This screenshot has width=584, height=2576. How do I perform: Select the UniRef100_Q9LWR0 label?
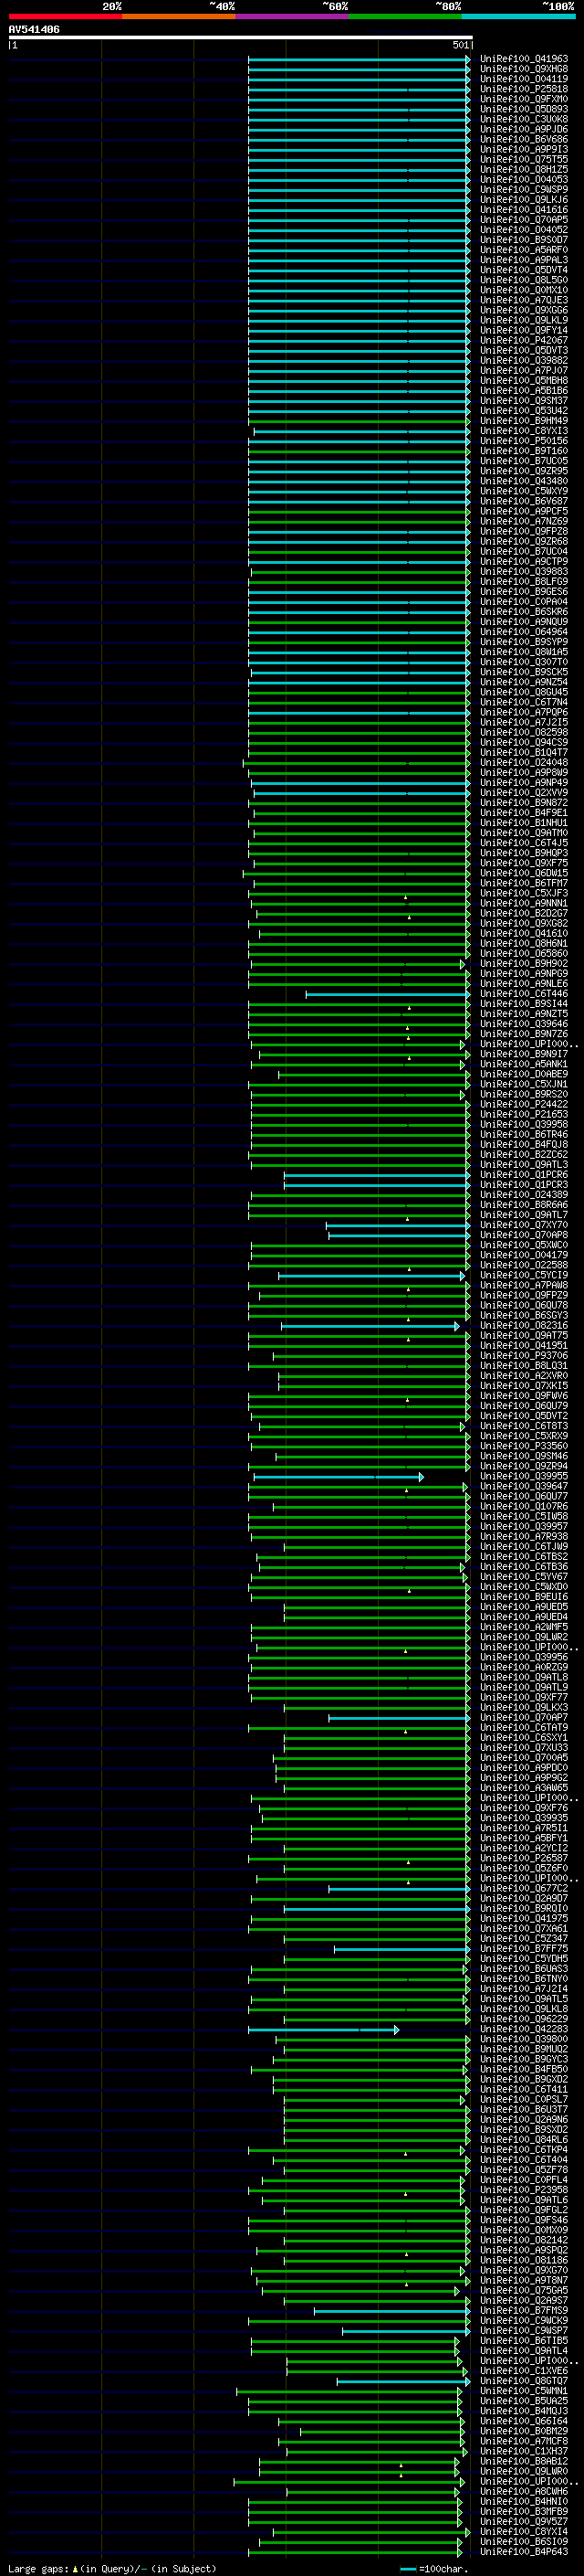[523, 2472]
